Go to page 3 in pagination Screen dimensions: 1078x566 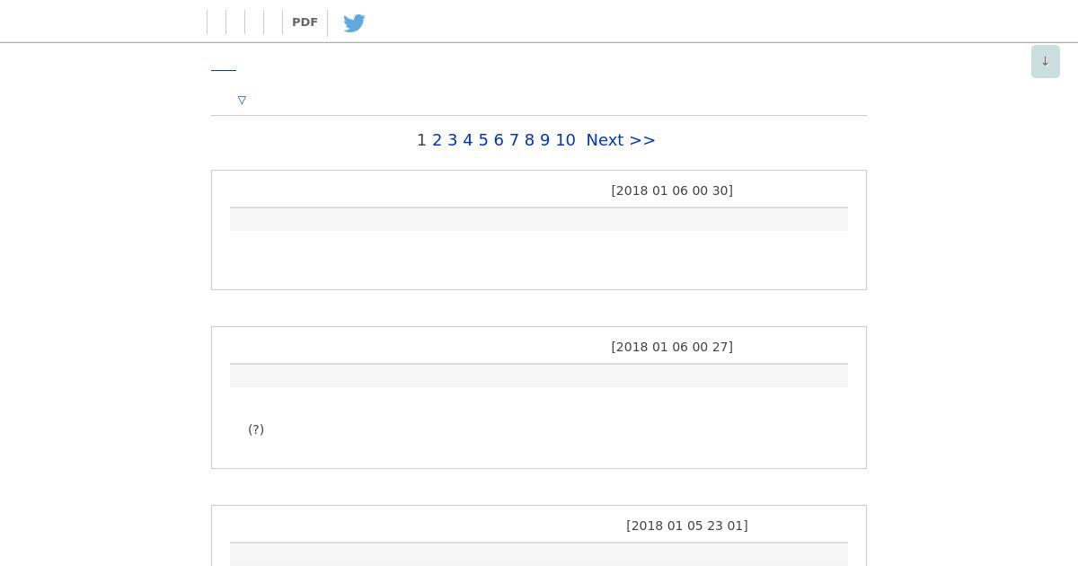click(452, 140)
